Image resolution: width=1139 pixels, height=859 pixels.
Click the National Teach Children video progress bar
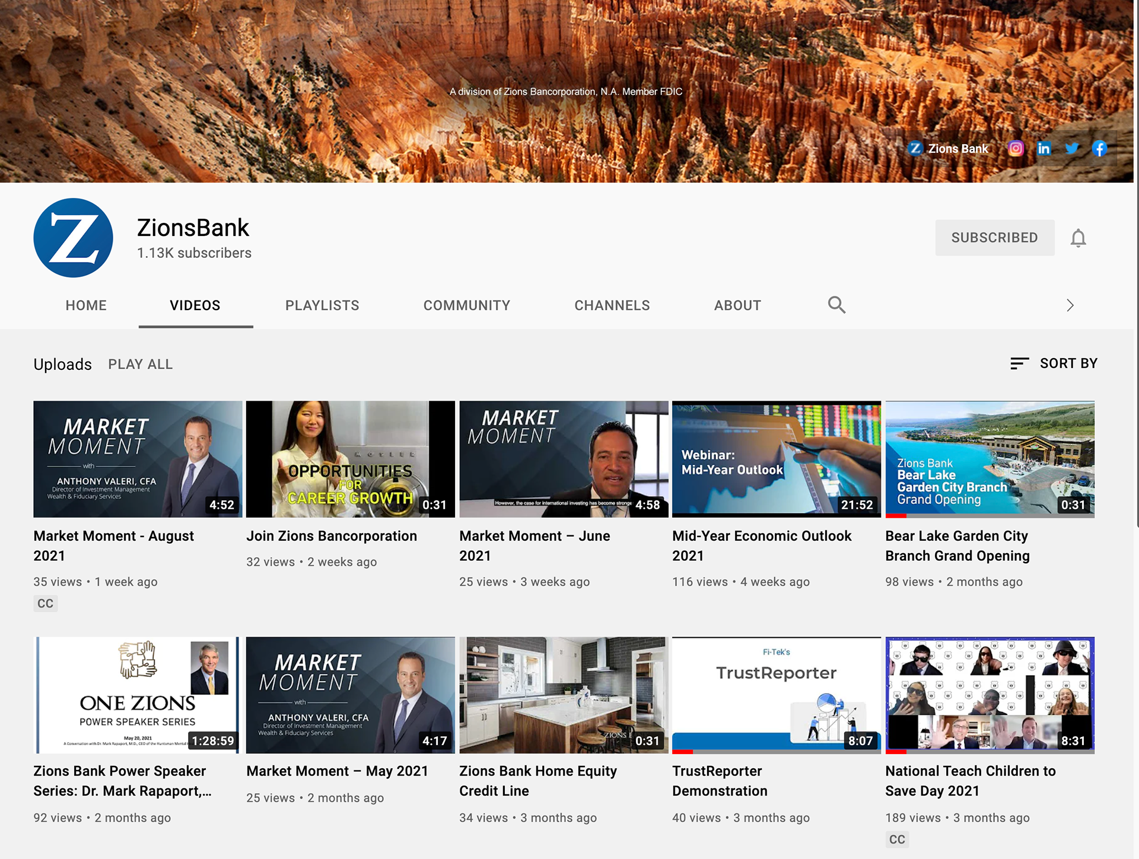(x=895, y=752)
